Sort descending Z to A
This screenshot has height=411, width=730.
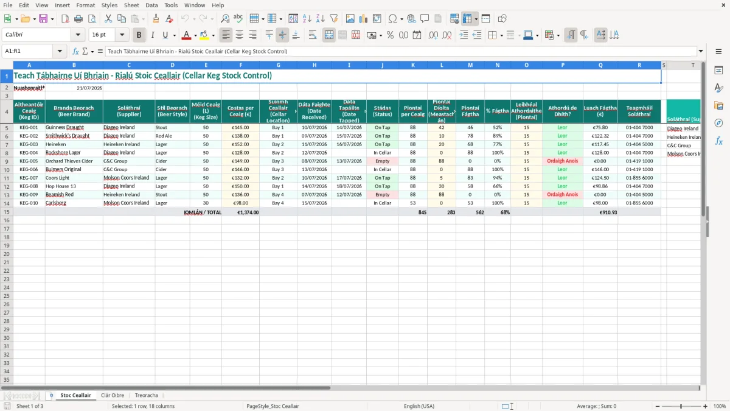point(321,19)
